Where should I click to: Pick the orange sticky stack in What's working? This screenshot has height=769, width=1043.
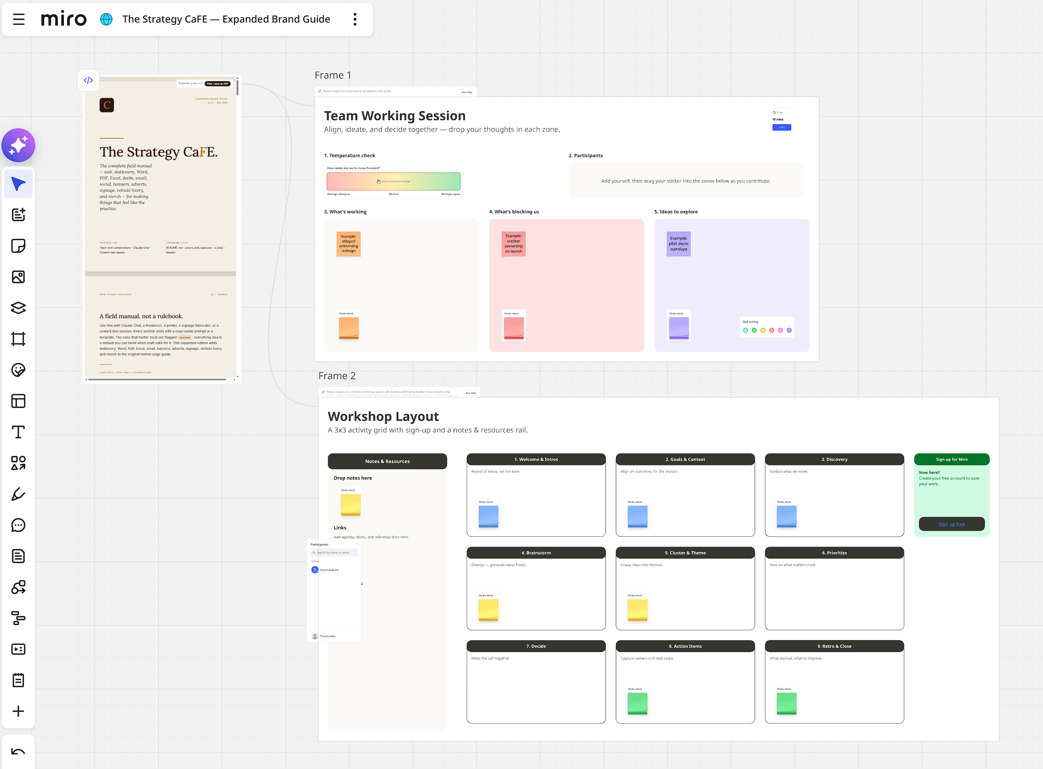pos(349,327)
